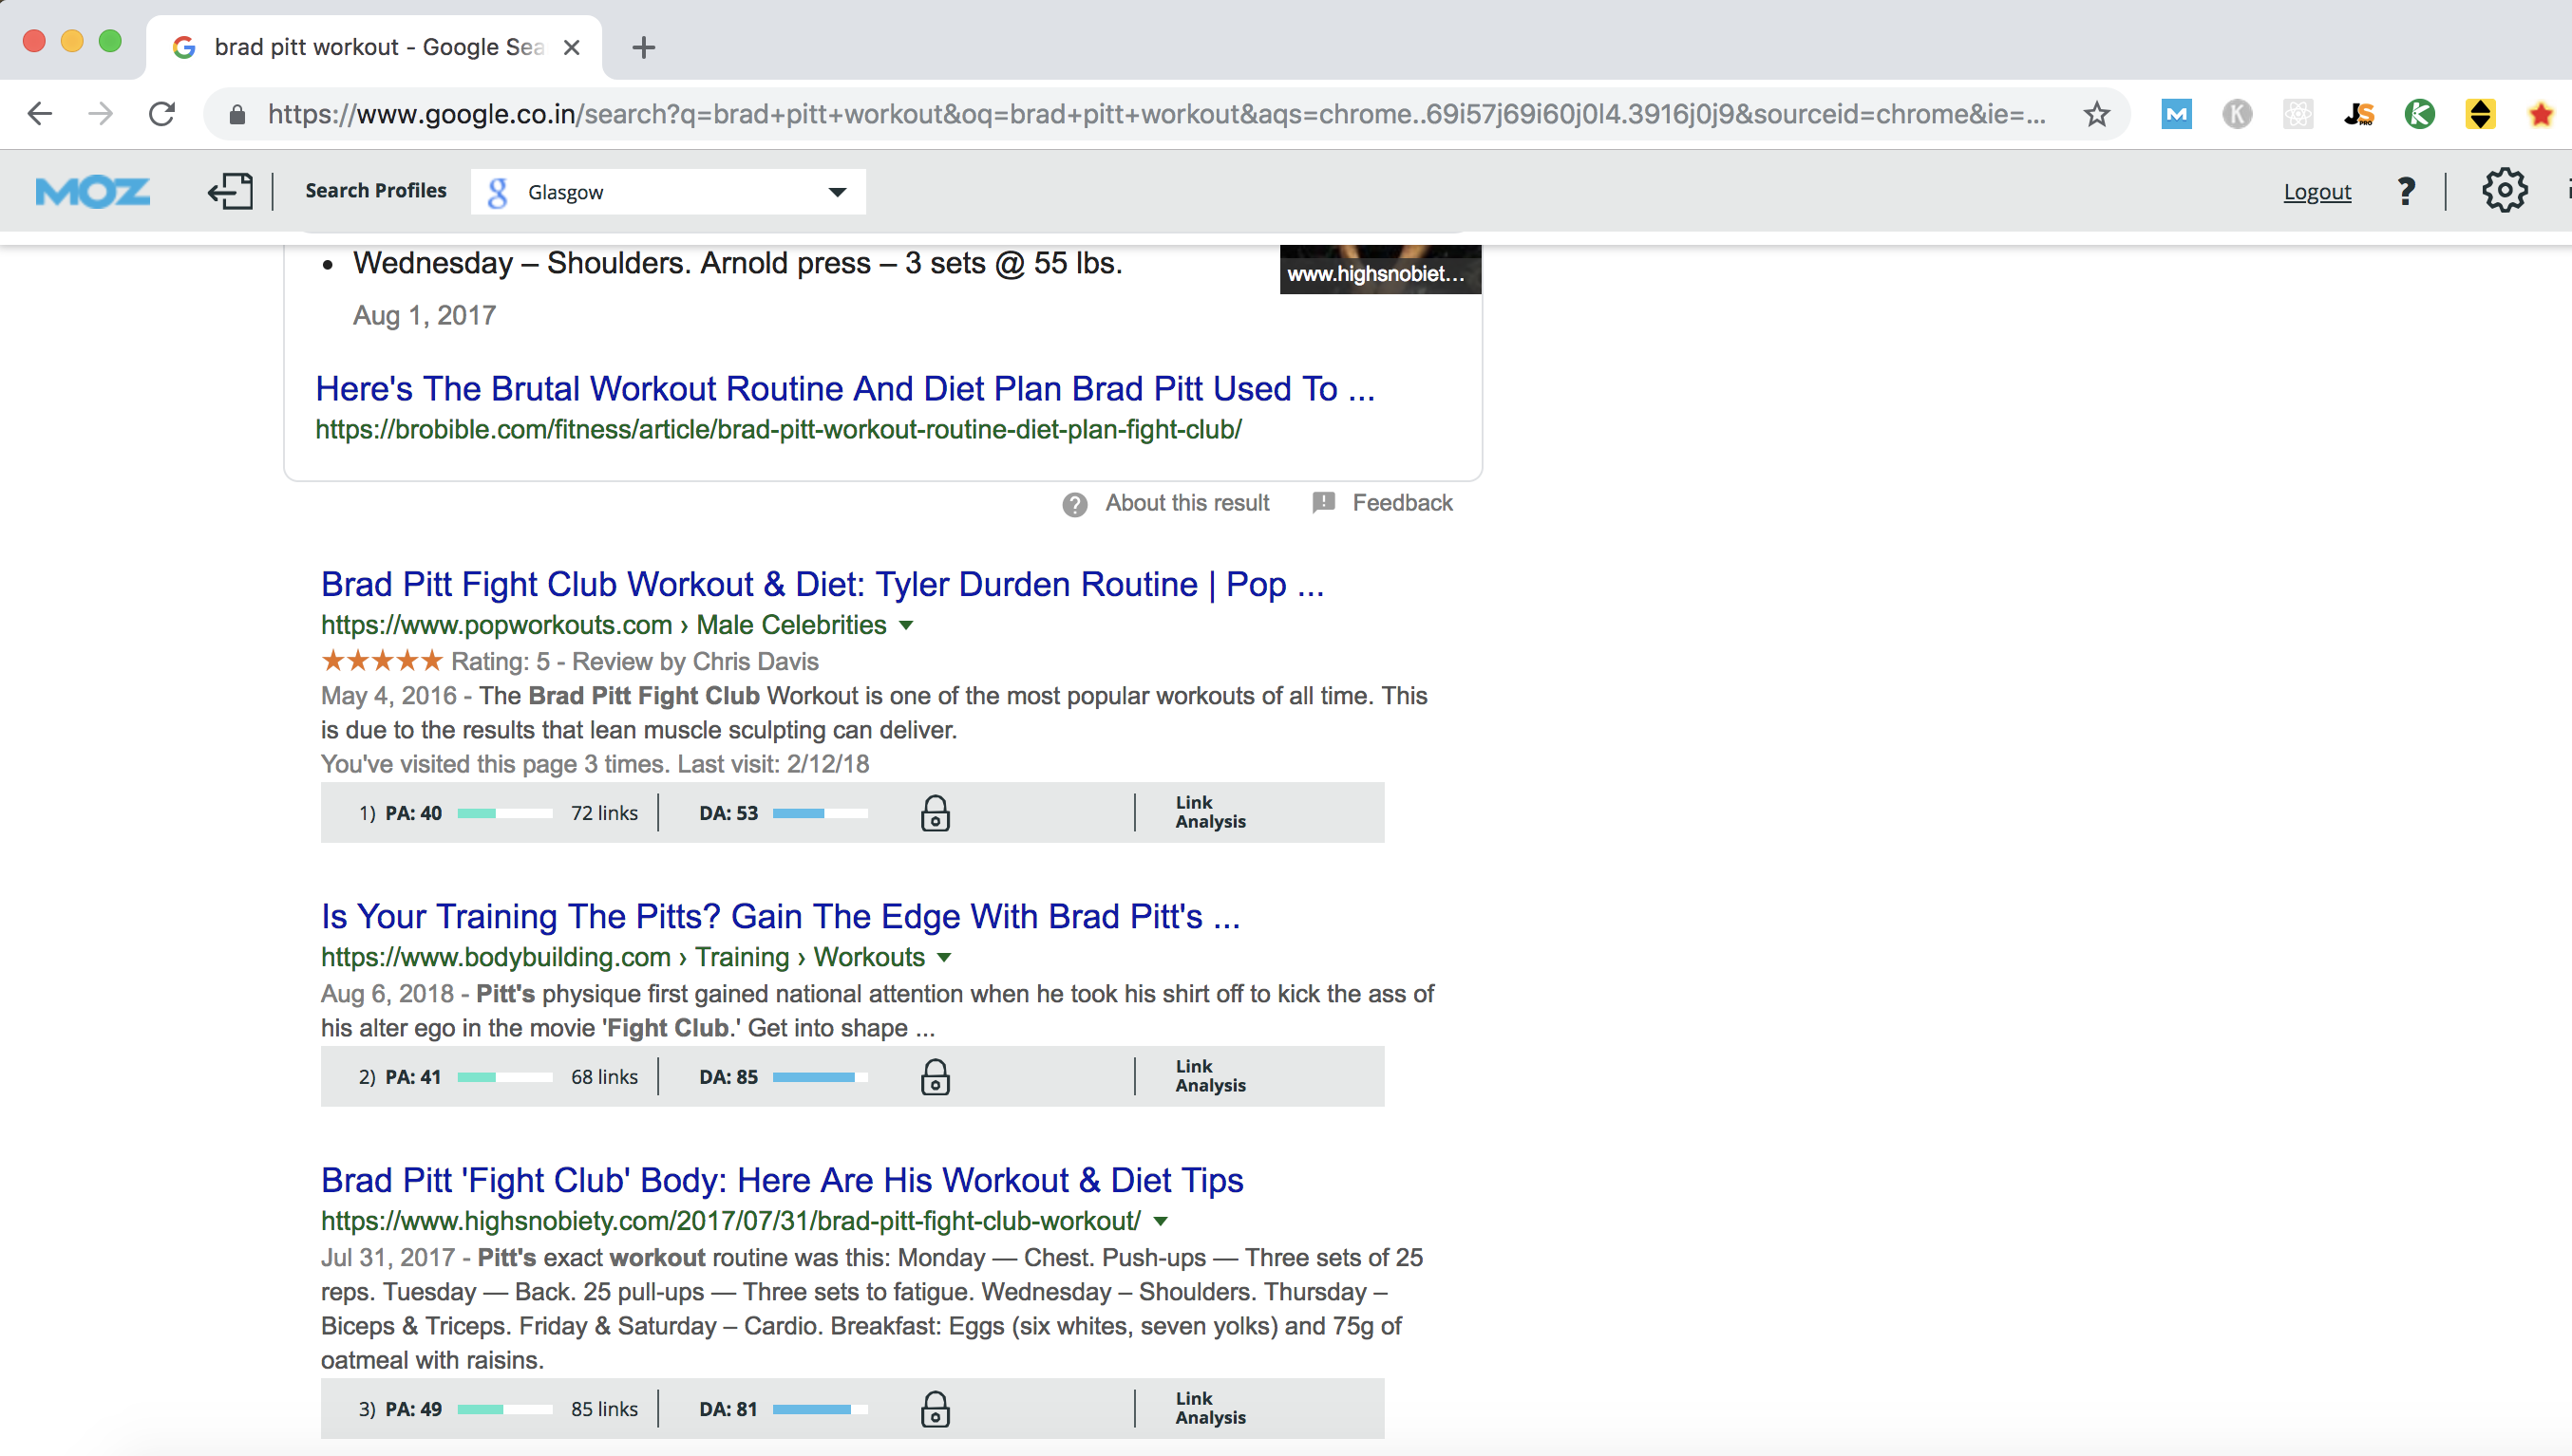Open MozBar help question mark
Screen dimensions: 2572x1456
click(x=2406, y=191)
